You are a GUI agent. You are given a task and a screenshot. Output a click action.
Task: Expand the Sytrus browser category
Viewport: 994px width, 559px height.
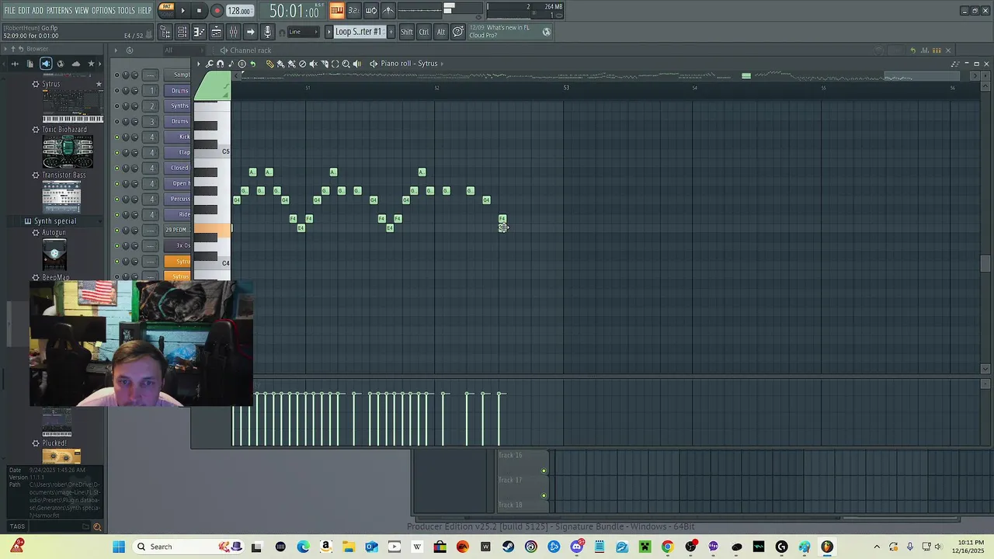click(x=35, y=84)
